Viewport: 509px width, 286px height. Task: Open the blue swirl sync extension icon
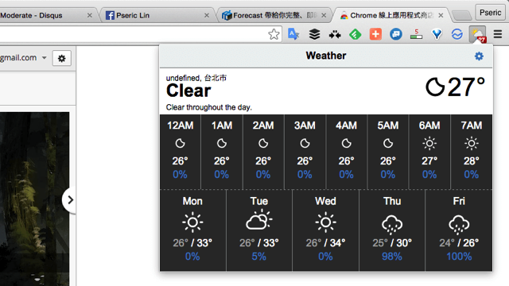[457, 34]
